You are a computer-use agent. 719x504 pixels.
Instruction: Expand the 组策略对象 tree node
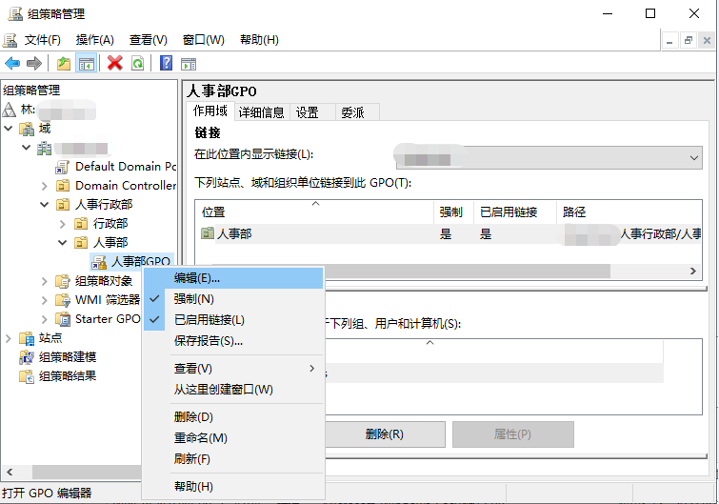click(44, 281)
